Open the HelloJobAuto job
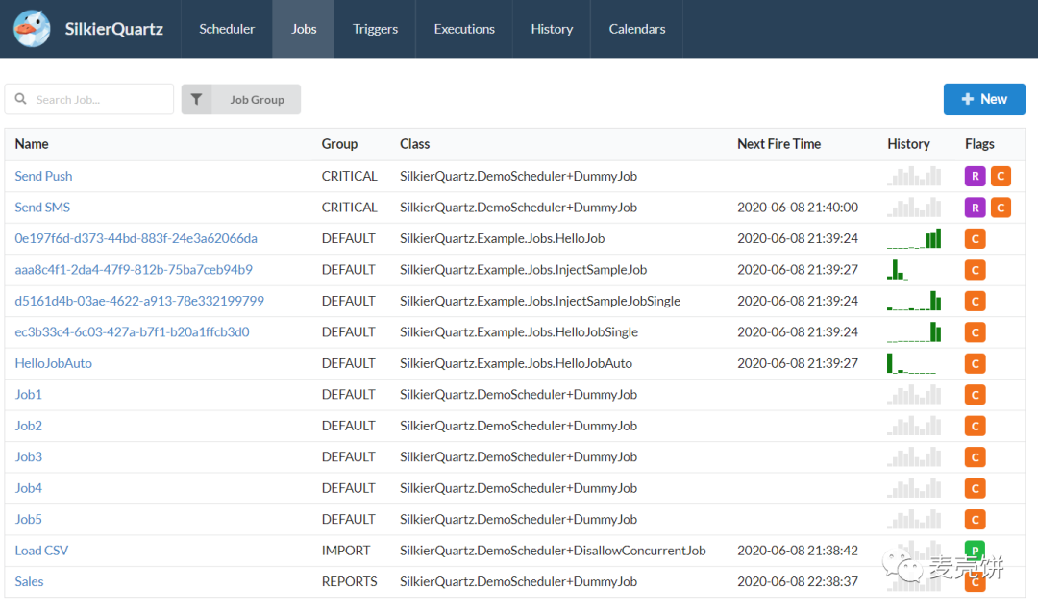 (54, 363)
